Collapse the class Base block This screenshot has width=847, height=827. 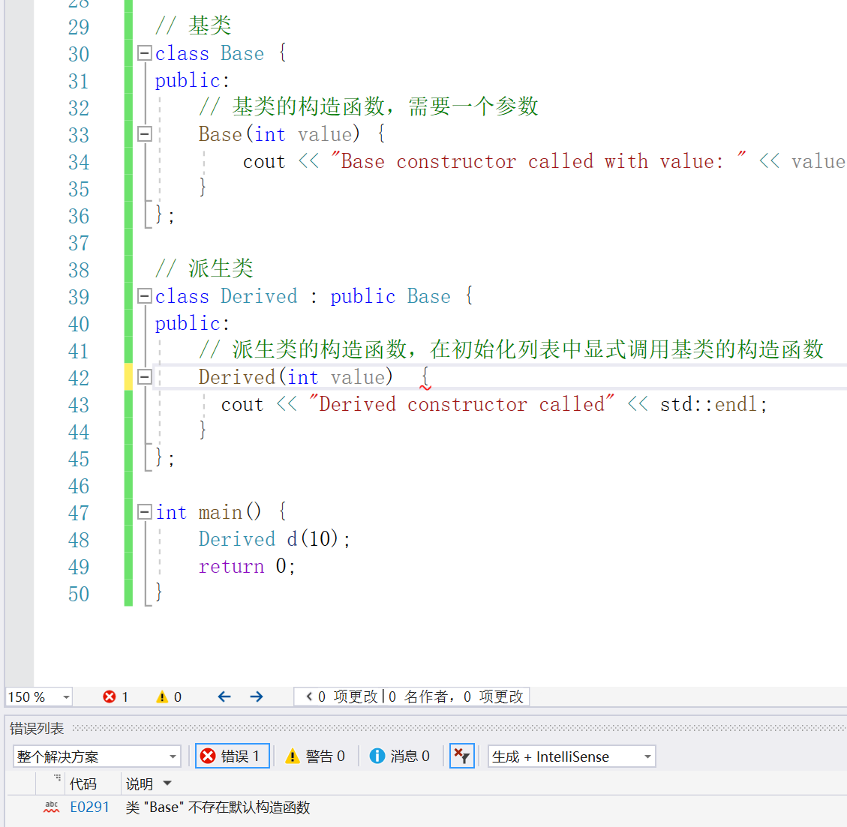pyautogui.click(x=144, y=53)
